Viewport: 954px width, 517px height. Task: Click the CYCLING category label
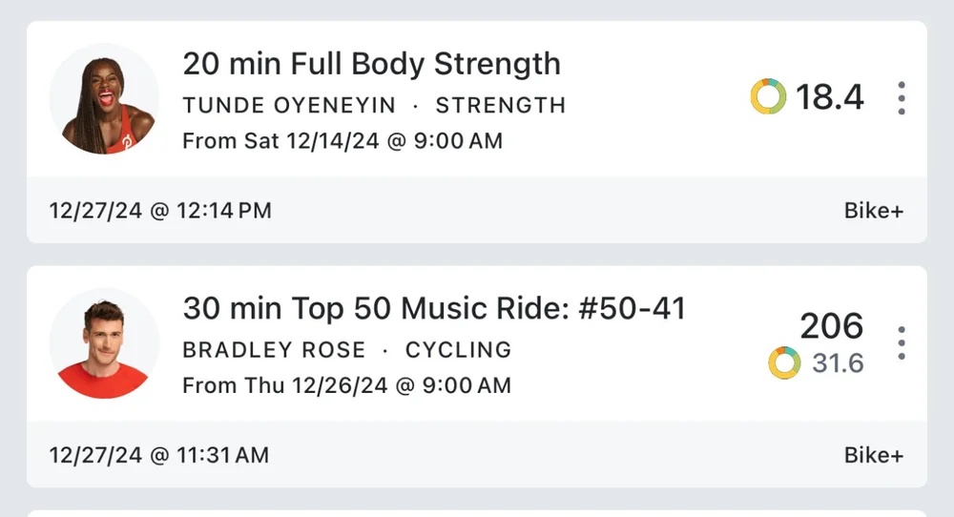(x=458, y=350)
